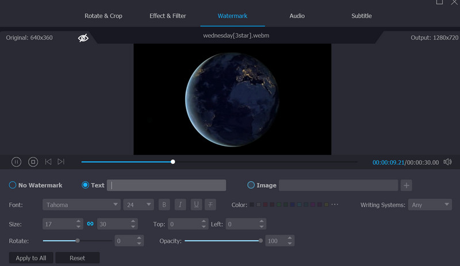Pause the video playback
The height and width of the screenshot is (266, 460).
(x=16, y=162)
